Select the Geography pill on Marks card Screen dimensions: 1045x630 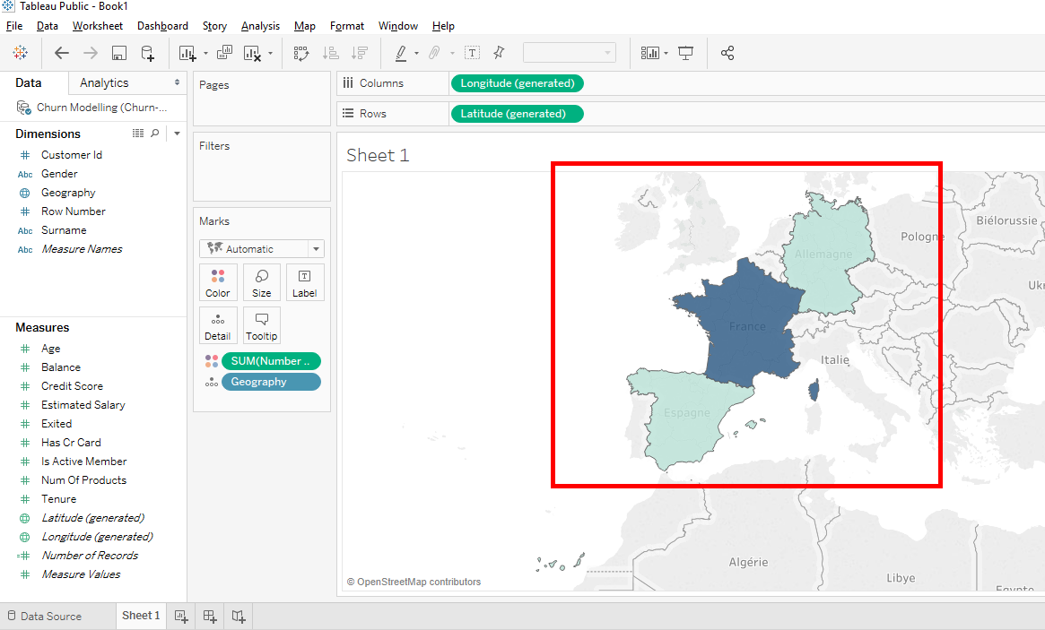pyautogui.click(x=271, y=381)
